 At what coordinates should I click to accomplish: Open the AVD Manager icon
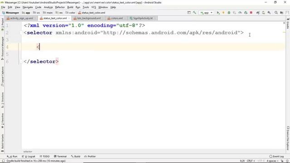263,13
